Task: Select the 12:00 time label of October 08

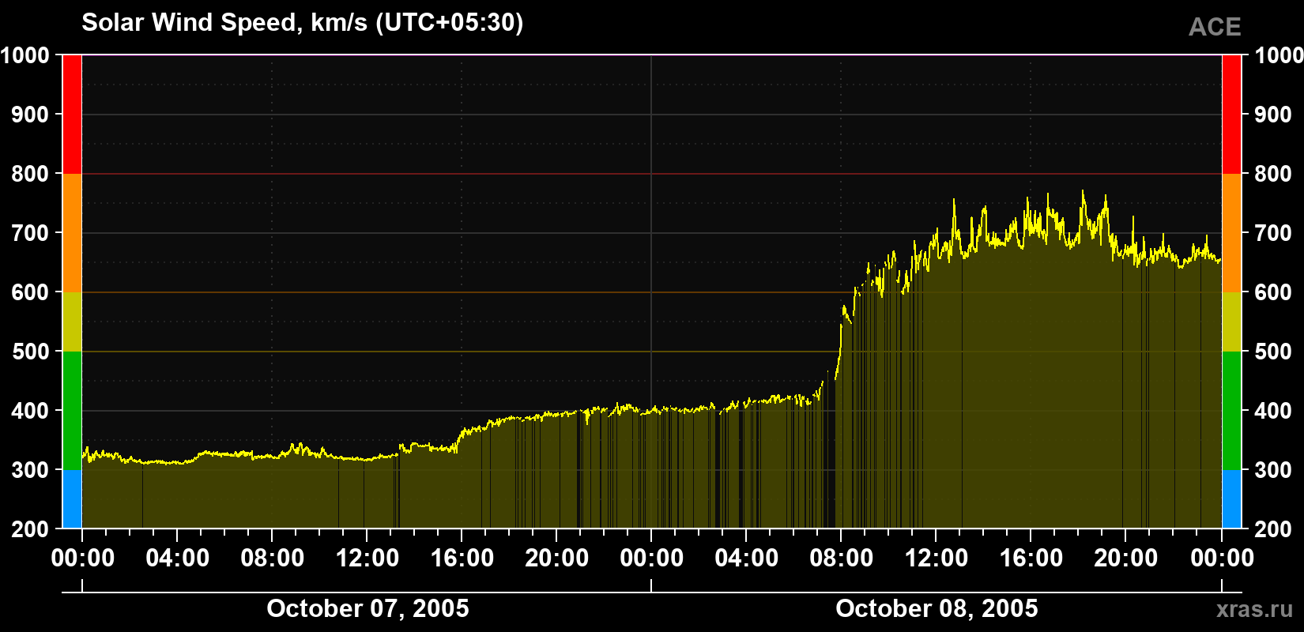Action: click(x=937, y=558)
